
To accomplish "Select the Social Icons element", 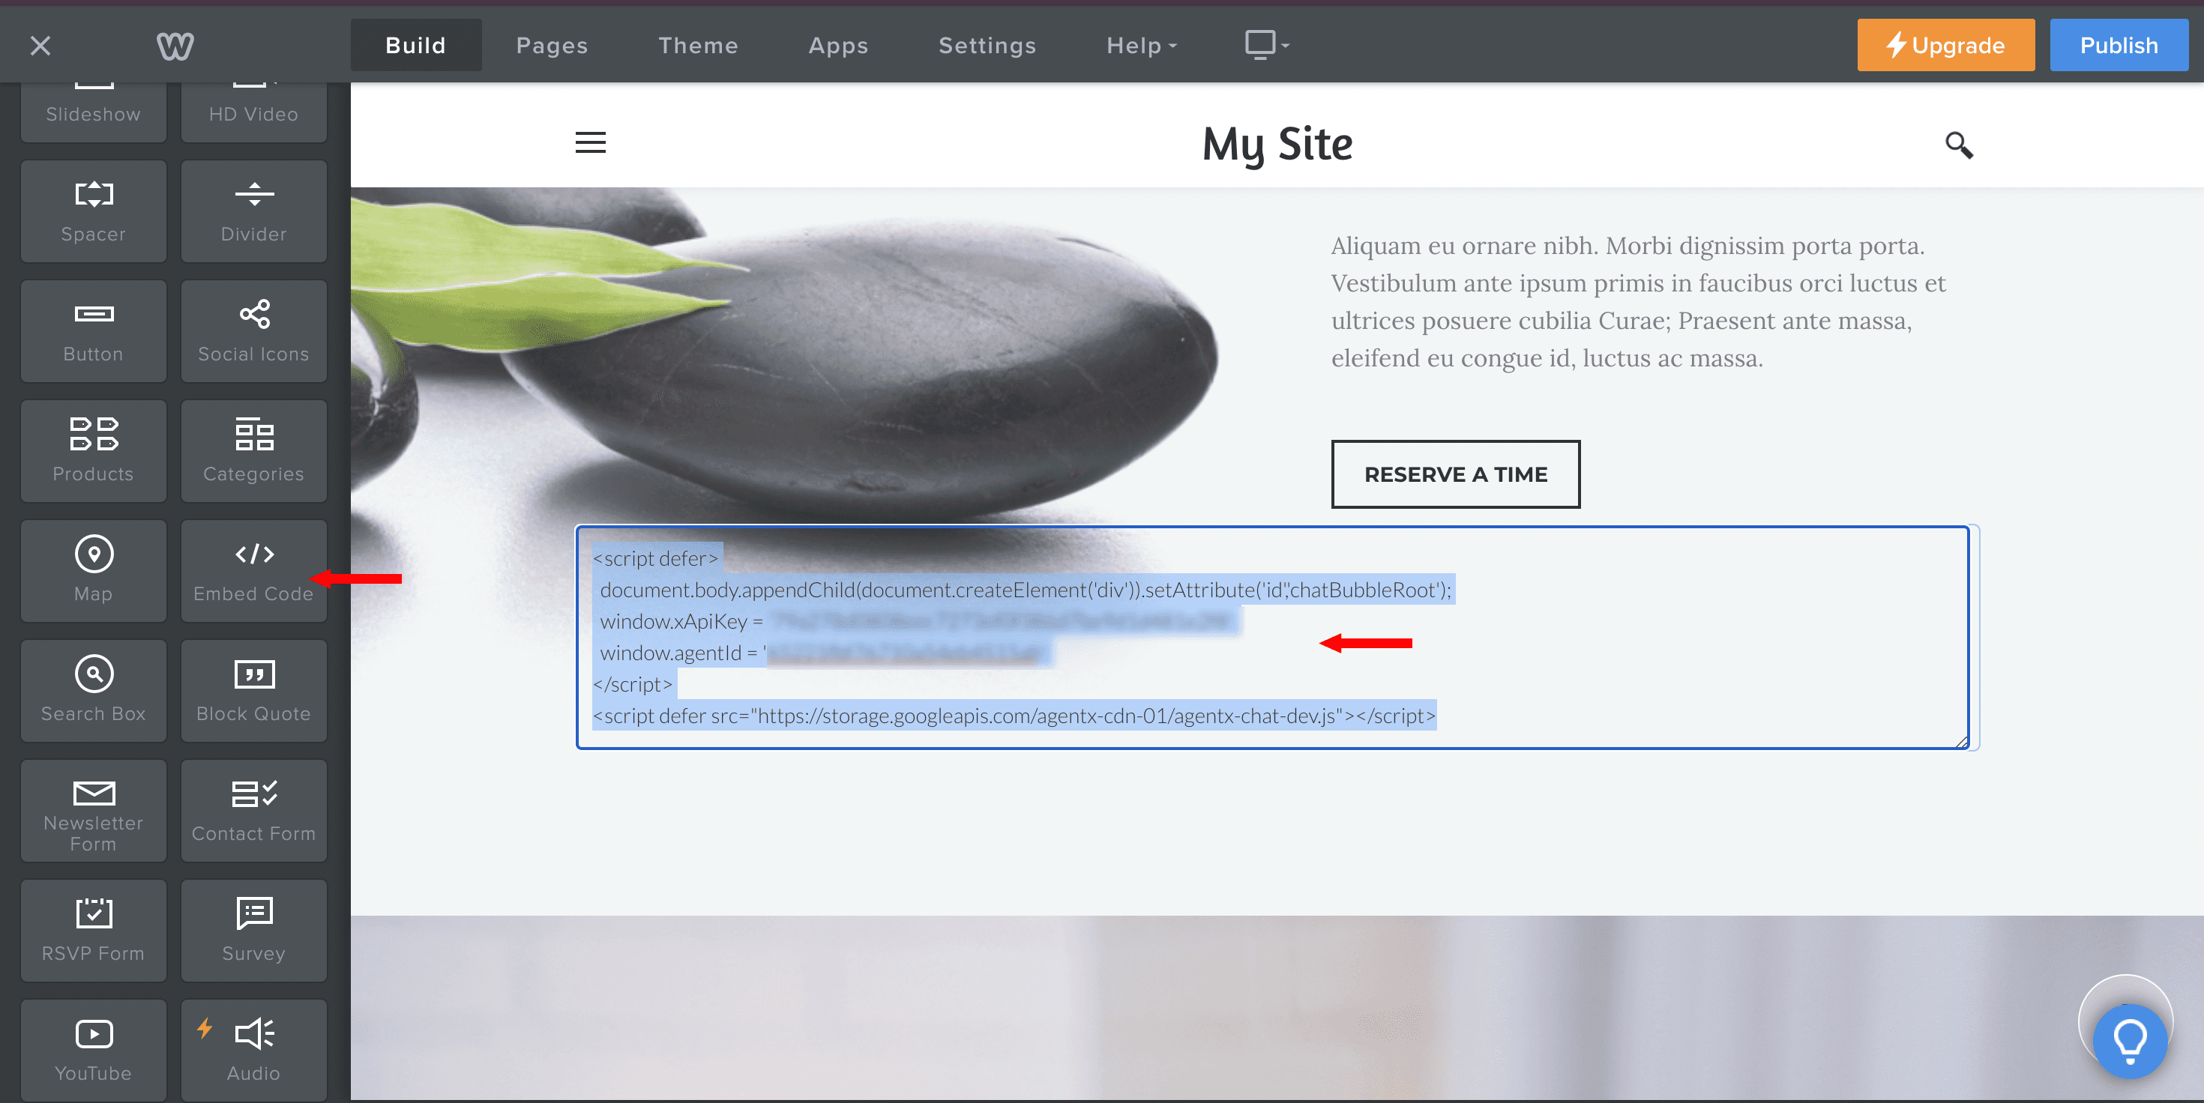I will click(x=254, y=331).
